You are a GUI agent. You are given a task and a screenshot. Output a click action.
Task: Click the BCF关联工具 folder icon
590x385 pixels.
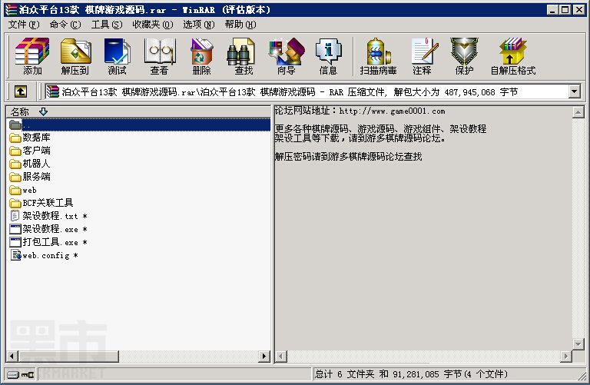click(x=15, y=203)
